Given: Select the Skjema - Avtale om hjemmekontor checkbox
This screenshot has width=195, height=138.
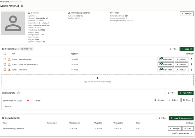Looking at the screenshot, I should click(5, 65).
